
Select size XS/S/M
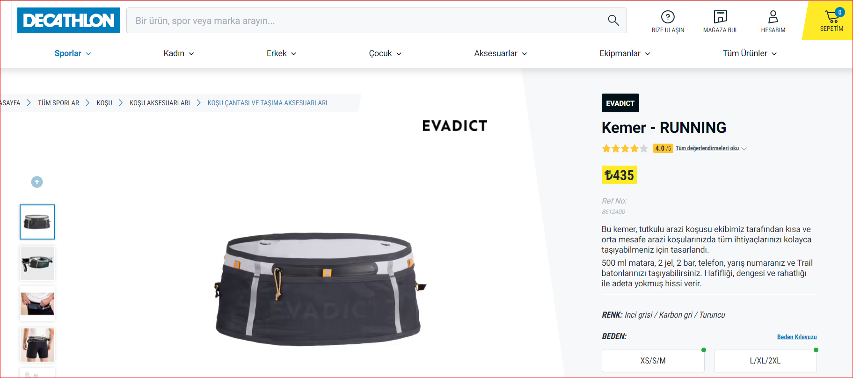[653, 361]
